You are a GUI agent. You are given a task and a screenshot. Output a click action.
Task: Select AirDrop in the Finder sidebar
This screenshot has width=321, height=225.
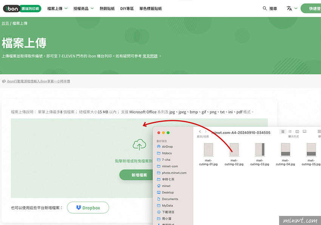[165, 146]
